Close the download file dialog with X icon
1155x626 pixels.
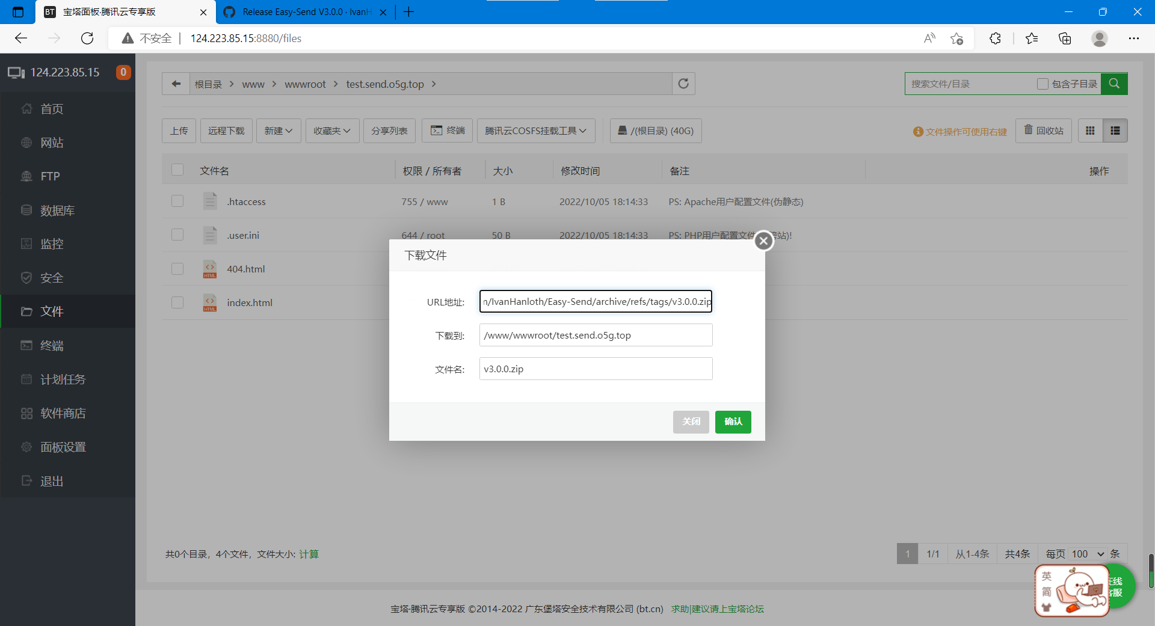point(763,241)
